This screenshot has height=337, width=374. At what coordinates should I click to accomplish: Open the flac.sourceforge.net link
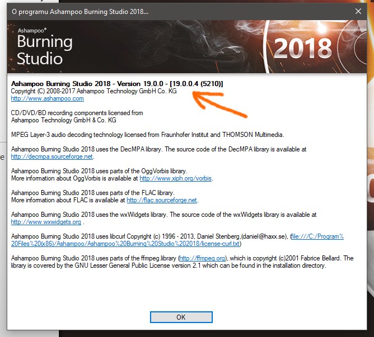(162, 200)
